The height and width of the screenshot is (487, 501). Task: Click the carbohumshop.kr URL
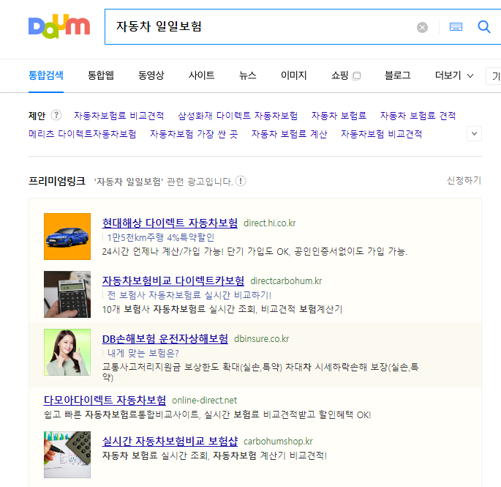click(x=278, y=442)
